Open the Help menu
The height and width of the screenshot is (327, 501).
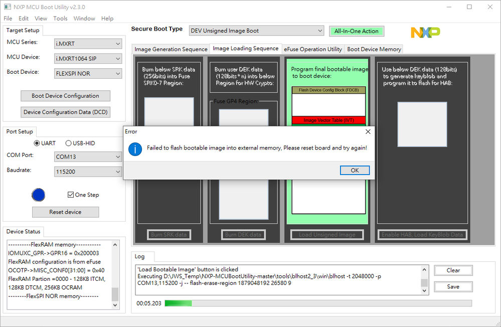click(107, 19)
